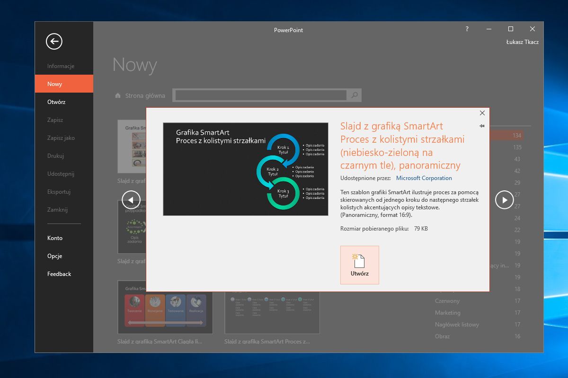Viewport: 568px width, 378px height.
Task: Select the Nagłówek listowy category
Action: tap(457, 325)
